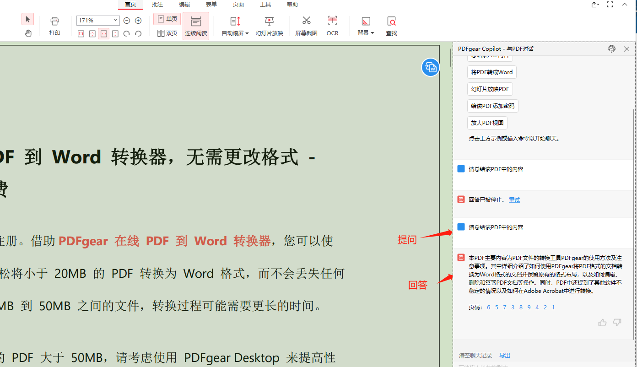The image size is (637, 367).
Task: Click the document vertical scrollbar thumb
Action: pyautogui.click(x=450, y=57)
